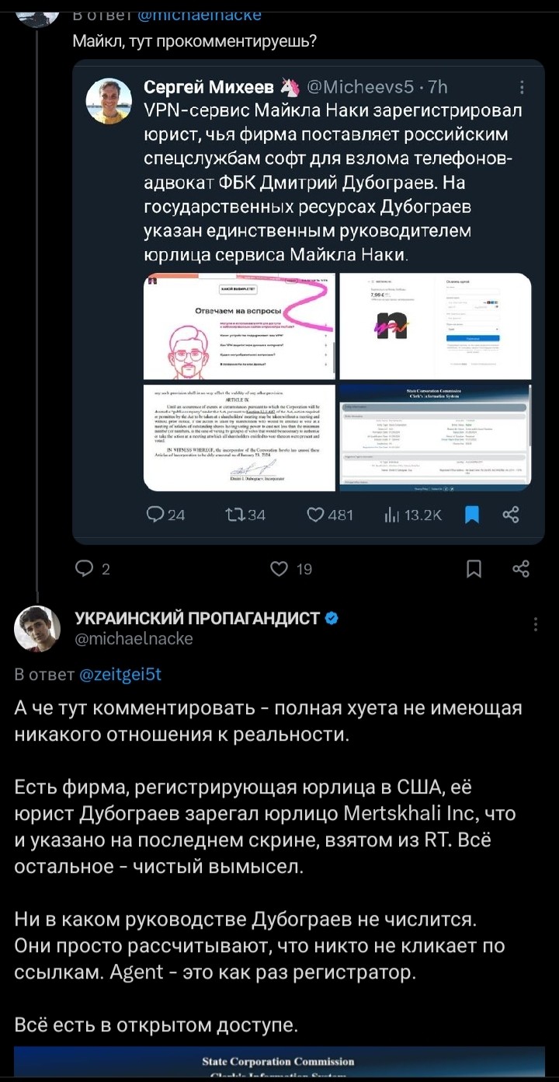This screenshot has width=559, height=1082.
Task: Open the State Corporation Commission screenshot thumbnail
Action: coord(436,438)
